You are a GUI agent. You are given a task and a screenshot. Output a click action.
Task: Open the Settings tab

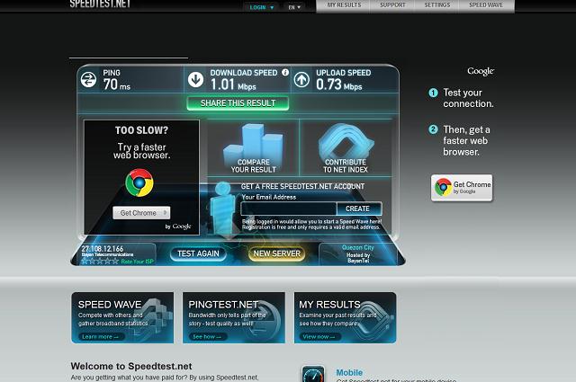(x=437, y=5)
